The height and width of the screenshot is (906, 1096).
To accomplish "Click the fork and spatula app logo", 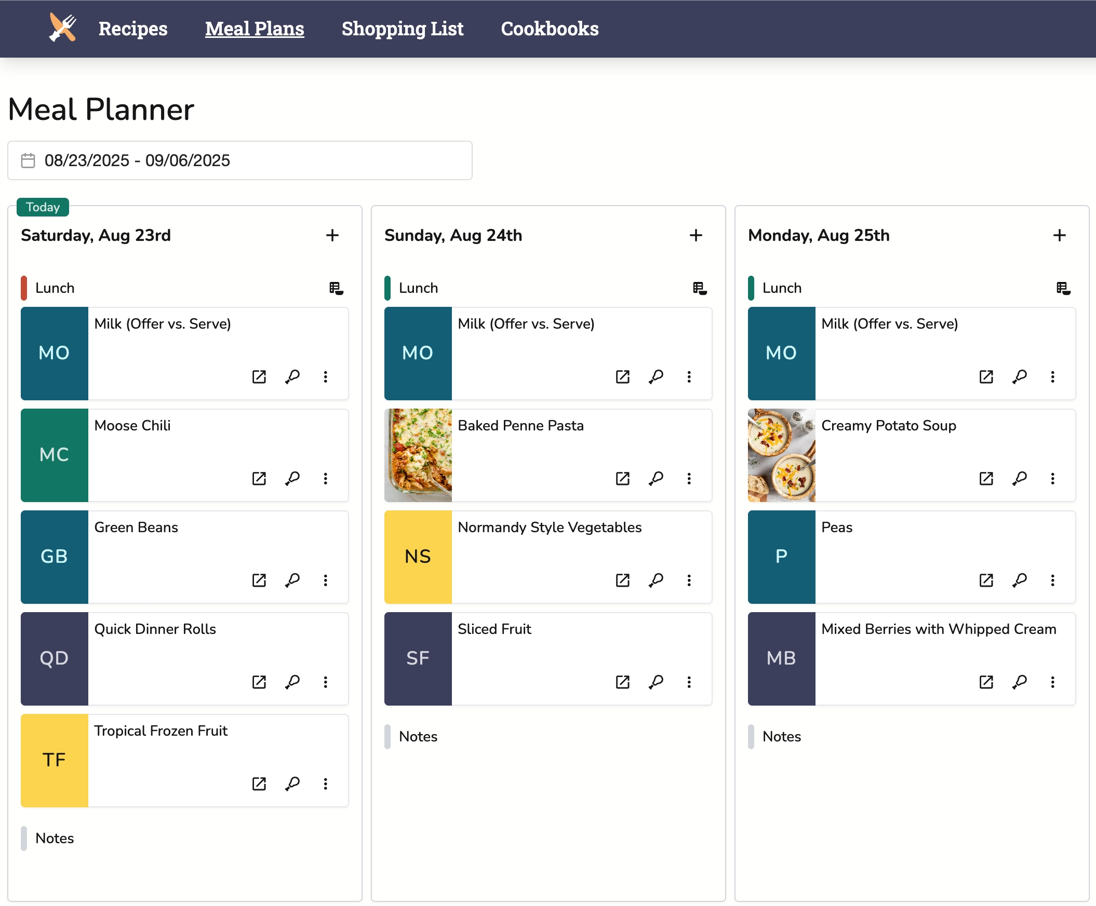I will pos(62,28).
